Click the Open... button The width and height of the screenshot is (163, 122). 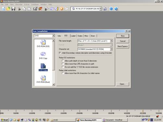point(123,84)
